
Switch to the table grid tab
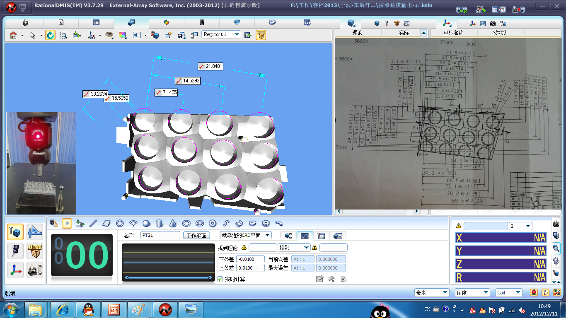click(96, 22)
